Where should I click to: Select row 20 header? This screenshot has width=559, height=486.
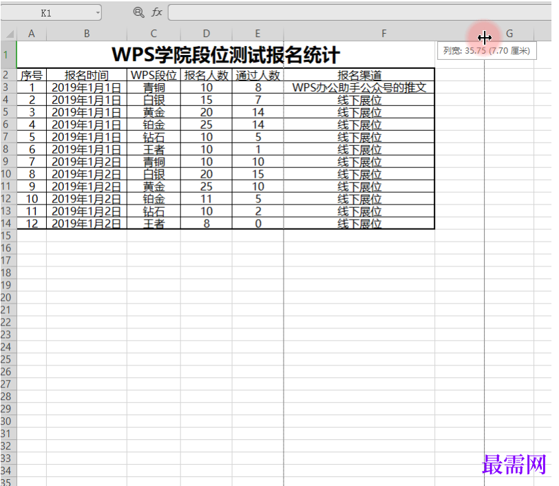[x=8, y=297]
